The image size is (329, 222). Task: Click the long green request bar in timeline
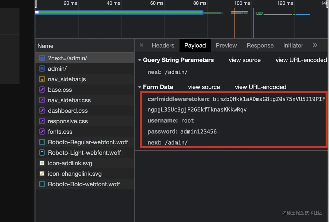click(x=119, y=12)
